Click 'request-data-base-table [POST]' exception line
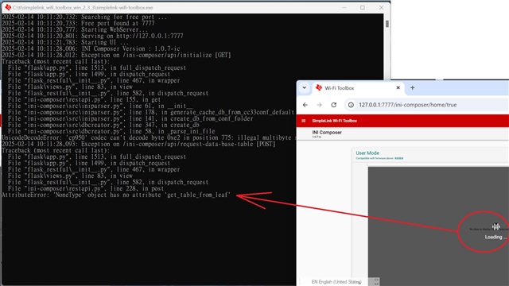 pos(138,144)
